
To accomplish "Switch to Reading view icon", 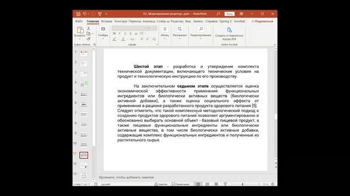I will point(216,184).
